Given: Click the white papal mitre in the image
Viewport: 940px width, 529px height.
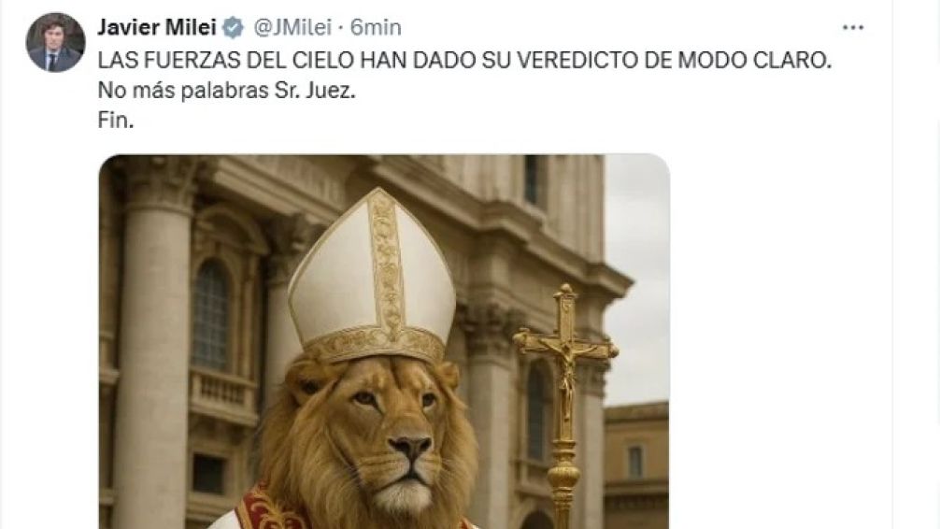Looking at the screenshot, I should pyautogui.click(x=373, y=276).
